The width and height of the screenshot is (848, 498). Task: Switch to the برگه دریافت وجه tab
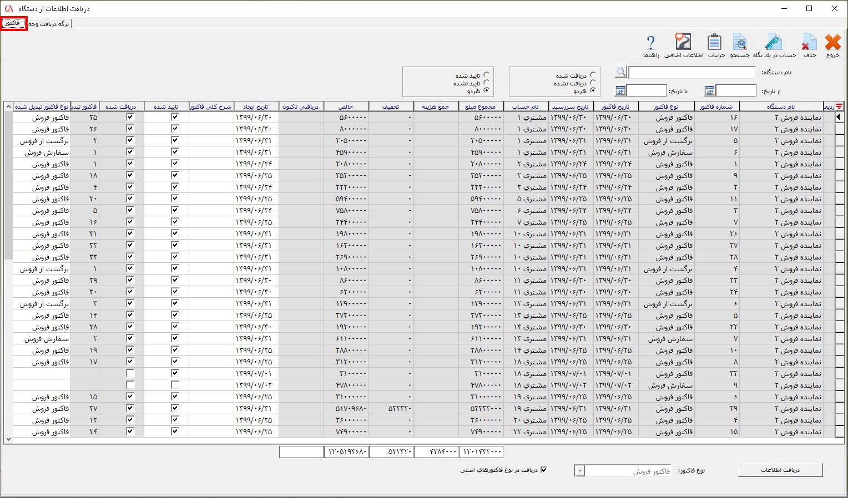[x=49, y=24]
